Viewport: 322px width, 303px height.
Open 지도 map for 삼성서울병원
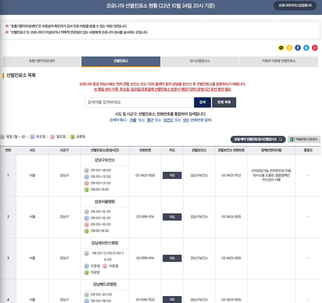(x=172, y=217)
